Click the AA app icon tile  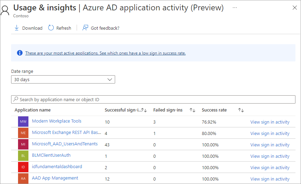tap(23, 178)
